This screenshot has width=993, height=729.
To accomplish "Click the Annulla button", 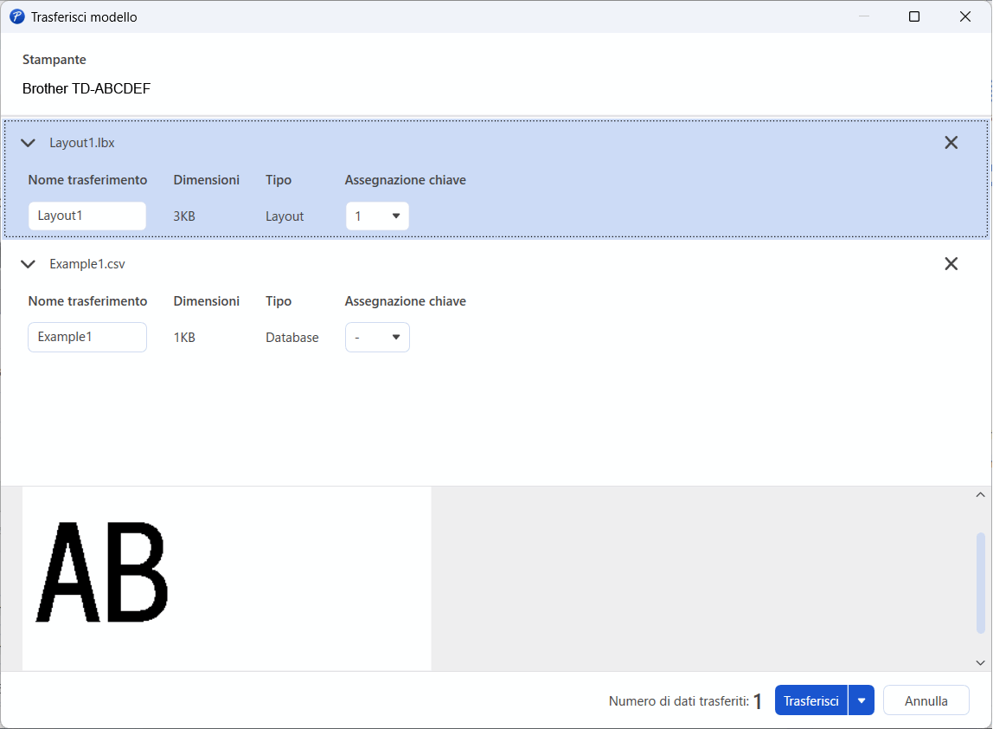I will coord(926,700).
